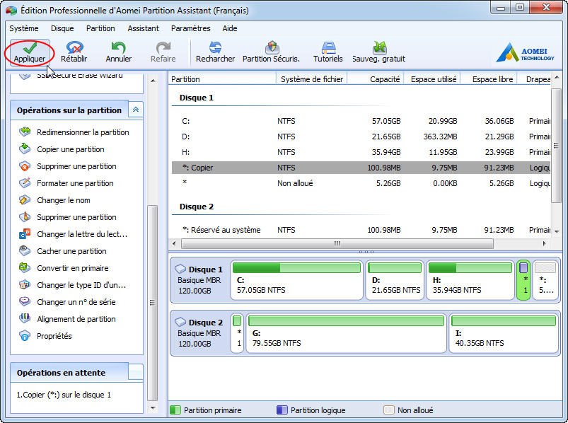The width and height of the screenshot is (568, 423).
Task: Select the C: partition row in list
Action: (x=361, y=121)
